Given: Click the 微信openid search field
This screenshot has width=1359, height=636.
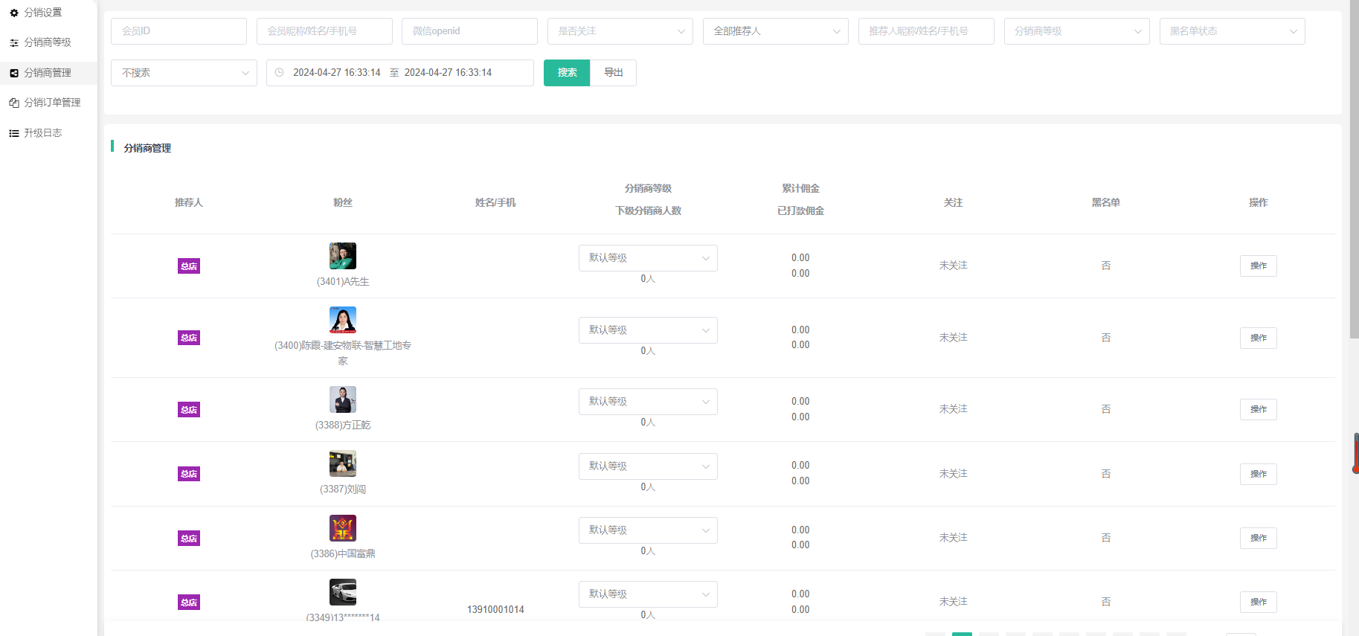Looking at the screenshot, I should 469,31.
